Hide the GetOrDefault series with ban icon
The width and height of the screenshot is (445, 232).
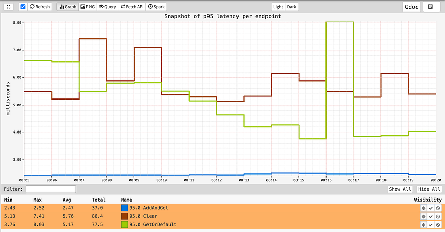tap(438, 225)
